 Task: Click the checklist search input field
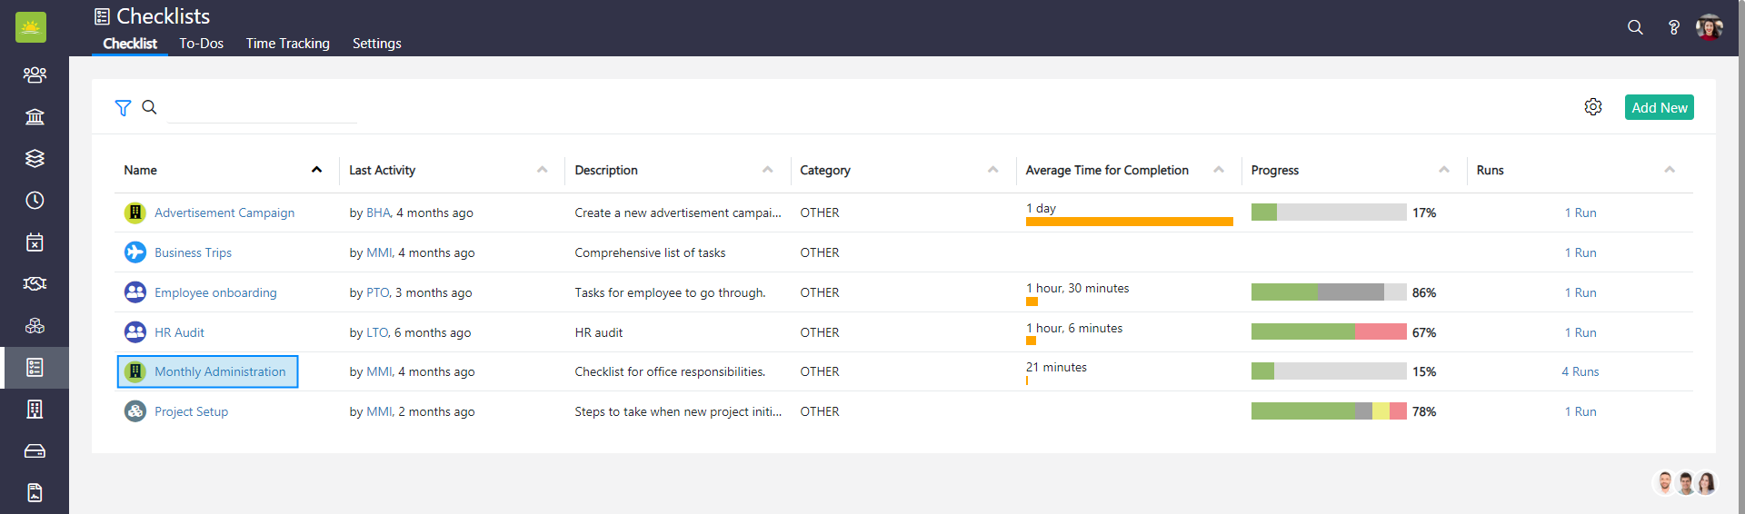tap(263, 108)
